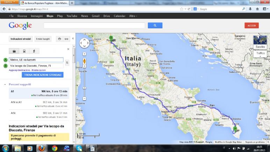The width and height of the screenshot is (270, 152).
Task: Open the Firefox menu button
Action: [x=9, y=2]
